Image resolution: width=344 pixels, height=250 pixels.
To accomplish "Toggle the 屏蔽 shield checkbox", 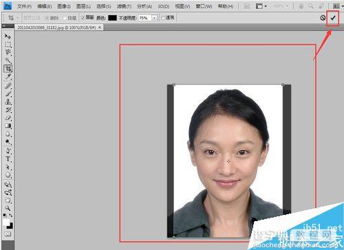I will point(83,18).
